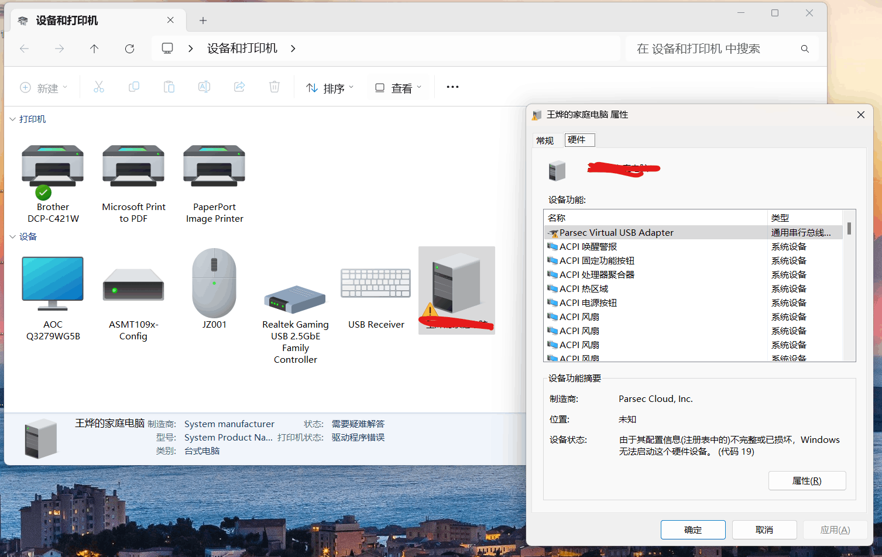Viewport: 882px width, 557px height.
Task: Click the share icon in the toolbar
Action: (x=239, y=87)
